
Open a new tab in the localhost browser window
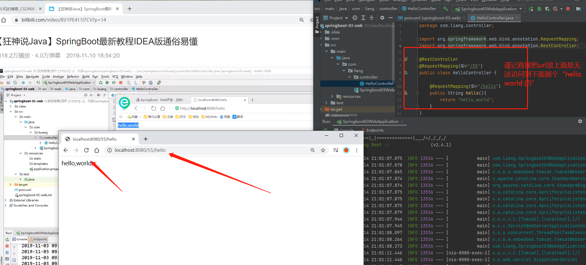[146, 139]
